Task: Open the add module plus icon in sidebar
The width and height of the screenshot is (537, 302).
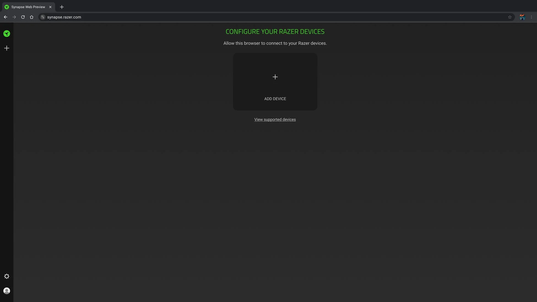Action: coord(7,48)
